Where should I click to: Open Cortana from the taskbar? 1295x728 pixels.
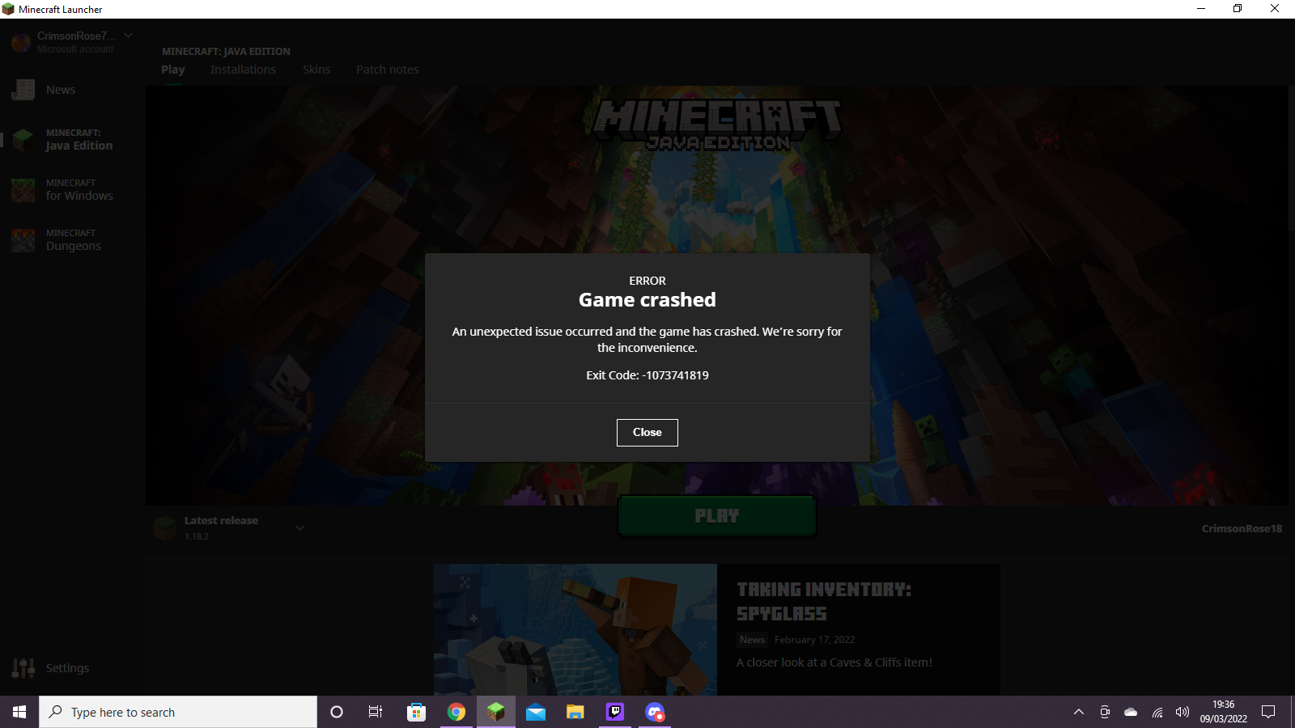click(x=337, y=712)
